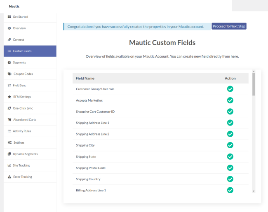Click the Settings gears icon

[9, 142]
